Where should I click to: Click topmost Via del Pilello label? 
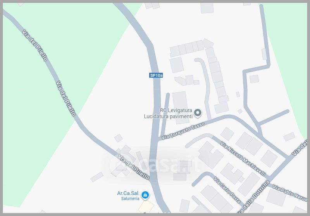coord(35,45)
